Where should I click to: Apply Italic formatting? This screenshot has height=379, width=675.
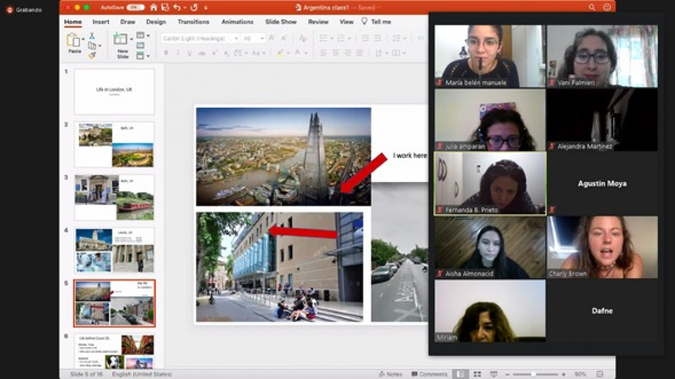coord(178,53)
